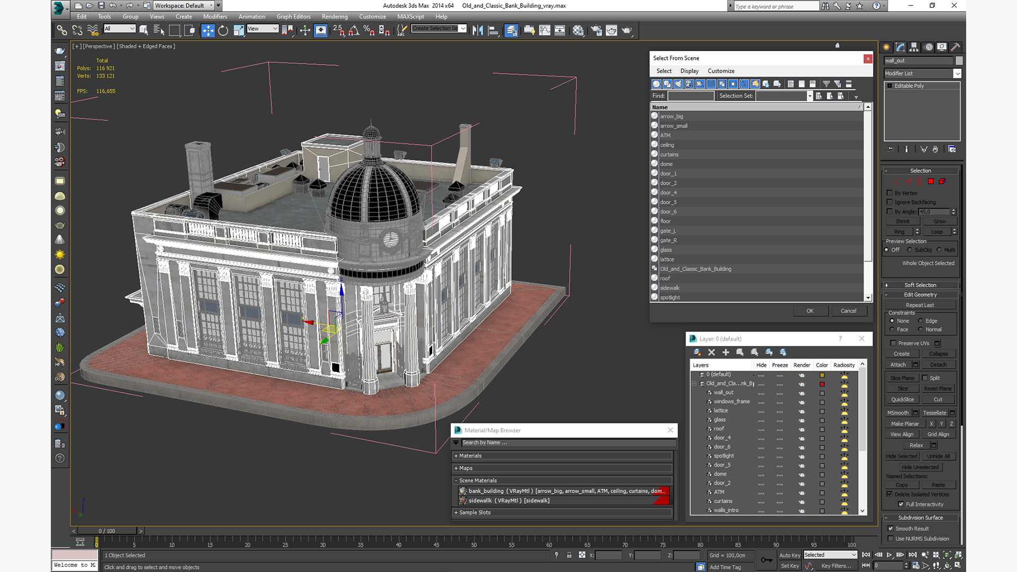
Task: Open Render Setup teapot icon
Action: [x=596, y=31]
